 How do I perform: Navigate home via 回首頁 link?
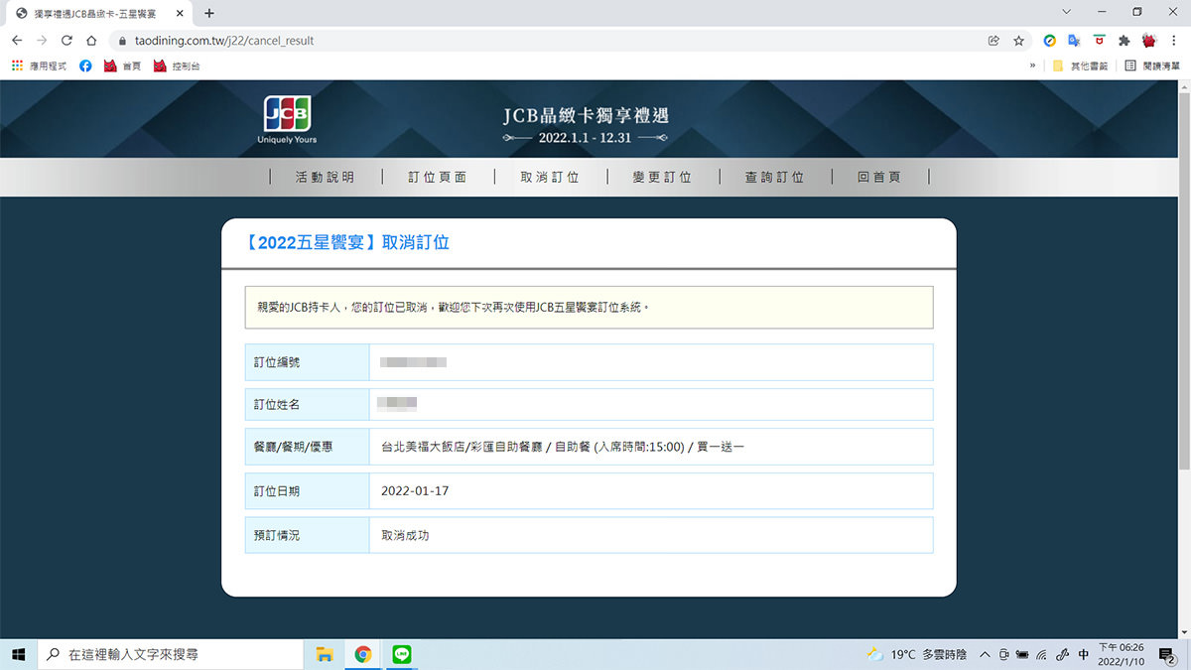click(x=879, y=177)
